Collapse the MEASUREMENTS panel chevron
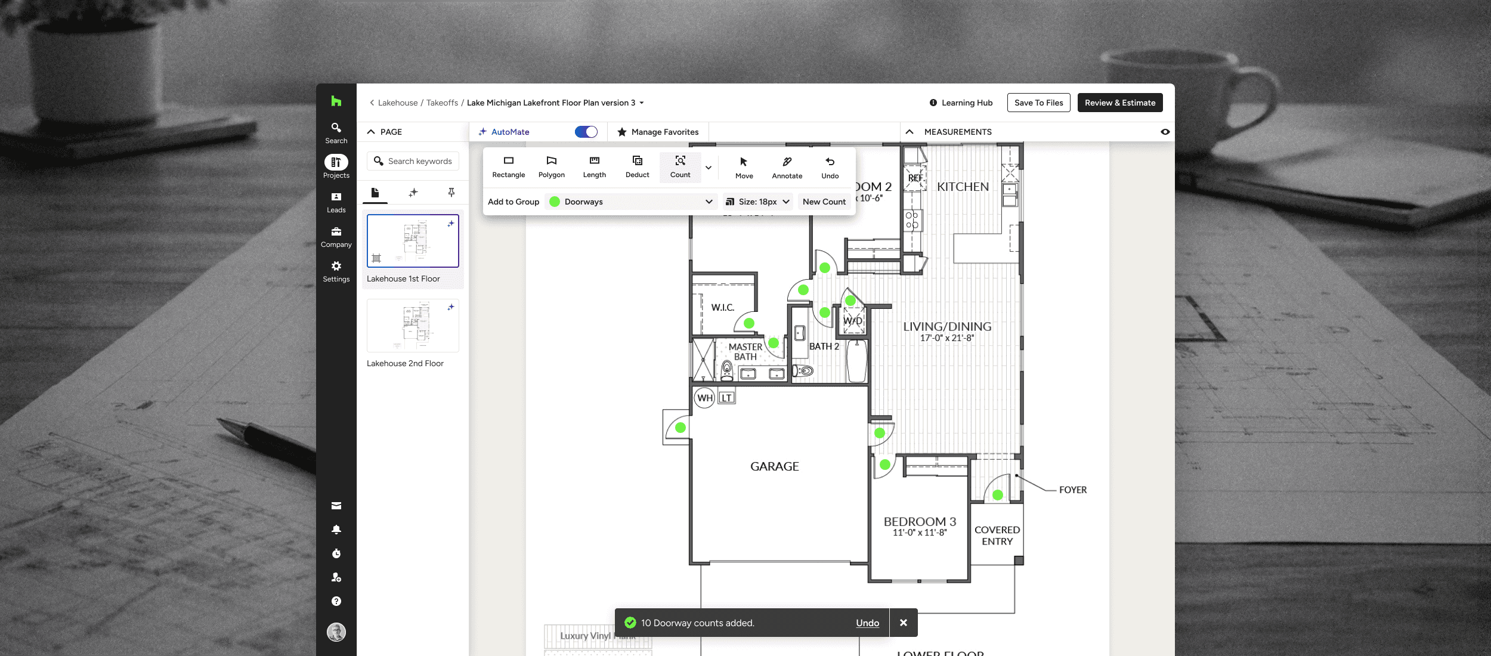Screen dimensions: 1491x656 (910, 132)
